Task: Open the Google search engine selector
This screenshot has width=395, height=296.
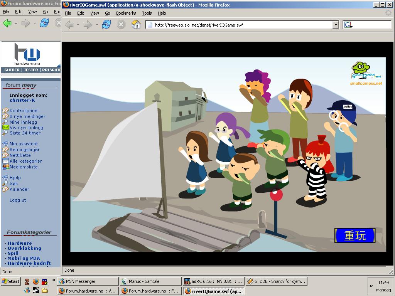Action: tap(348, 25)
